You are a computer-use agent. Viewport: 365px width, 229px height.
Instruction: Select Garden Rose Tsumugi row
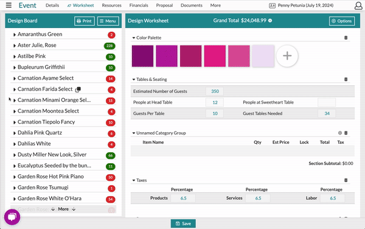click(63, 188)
